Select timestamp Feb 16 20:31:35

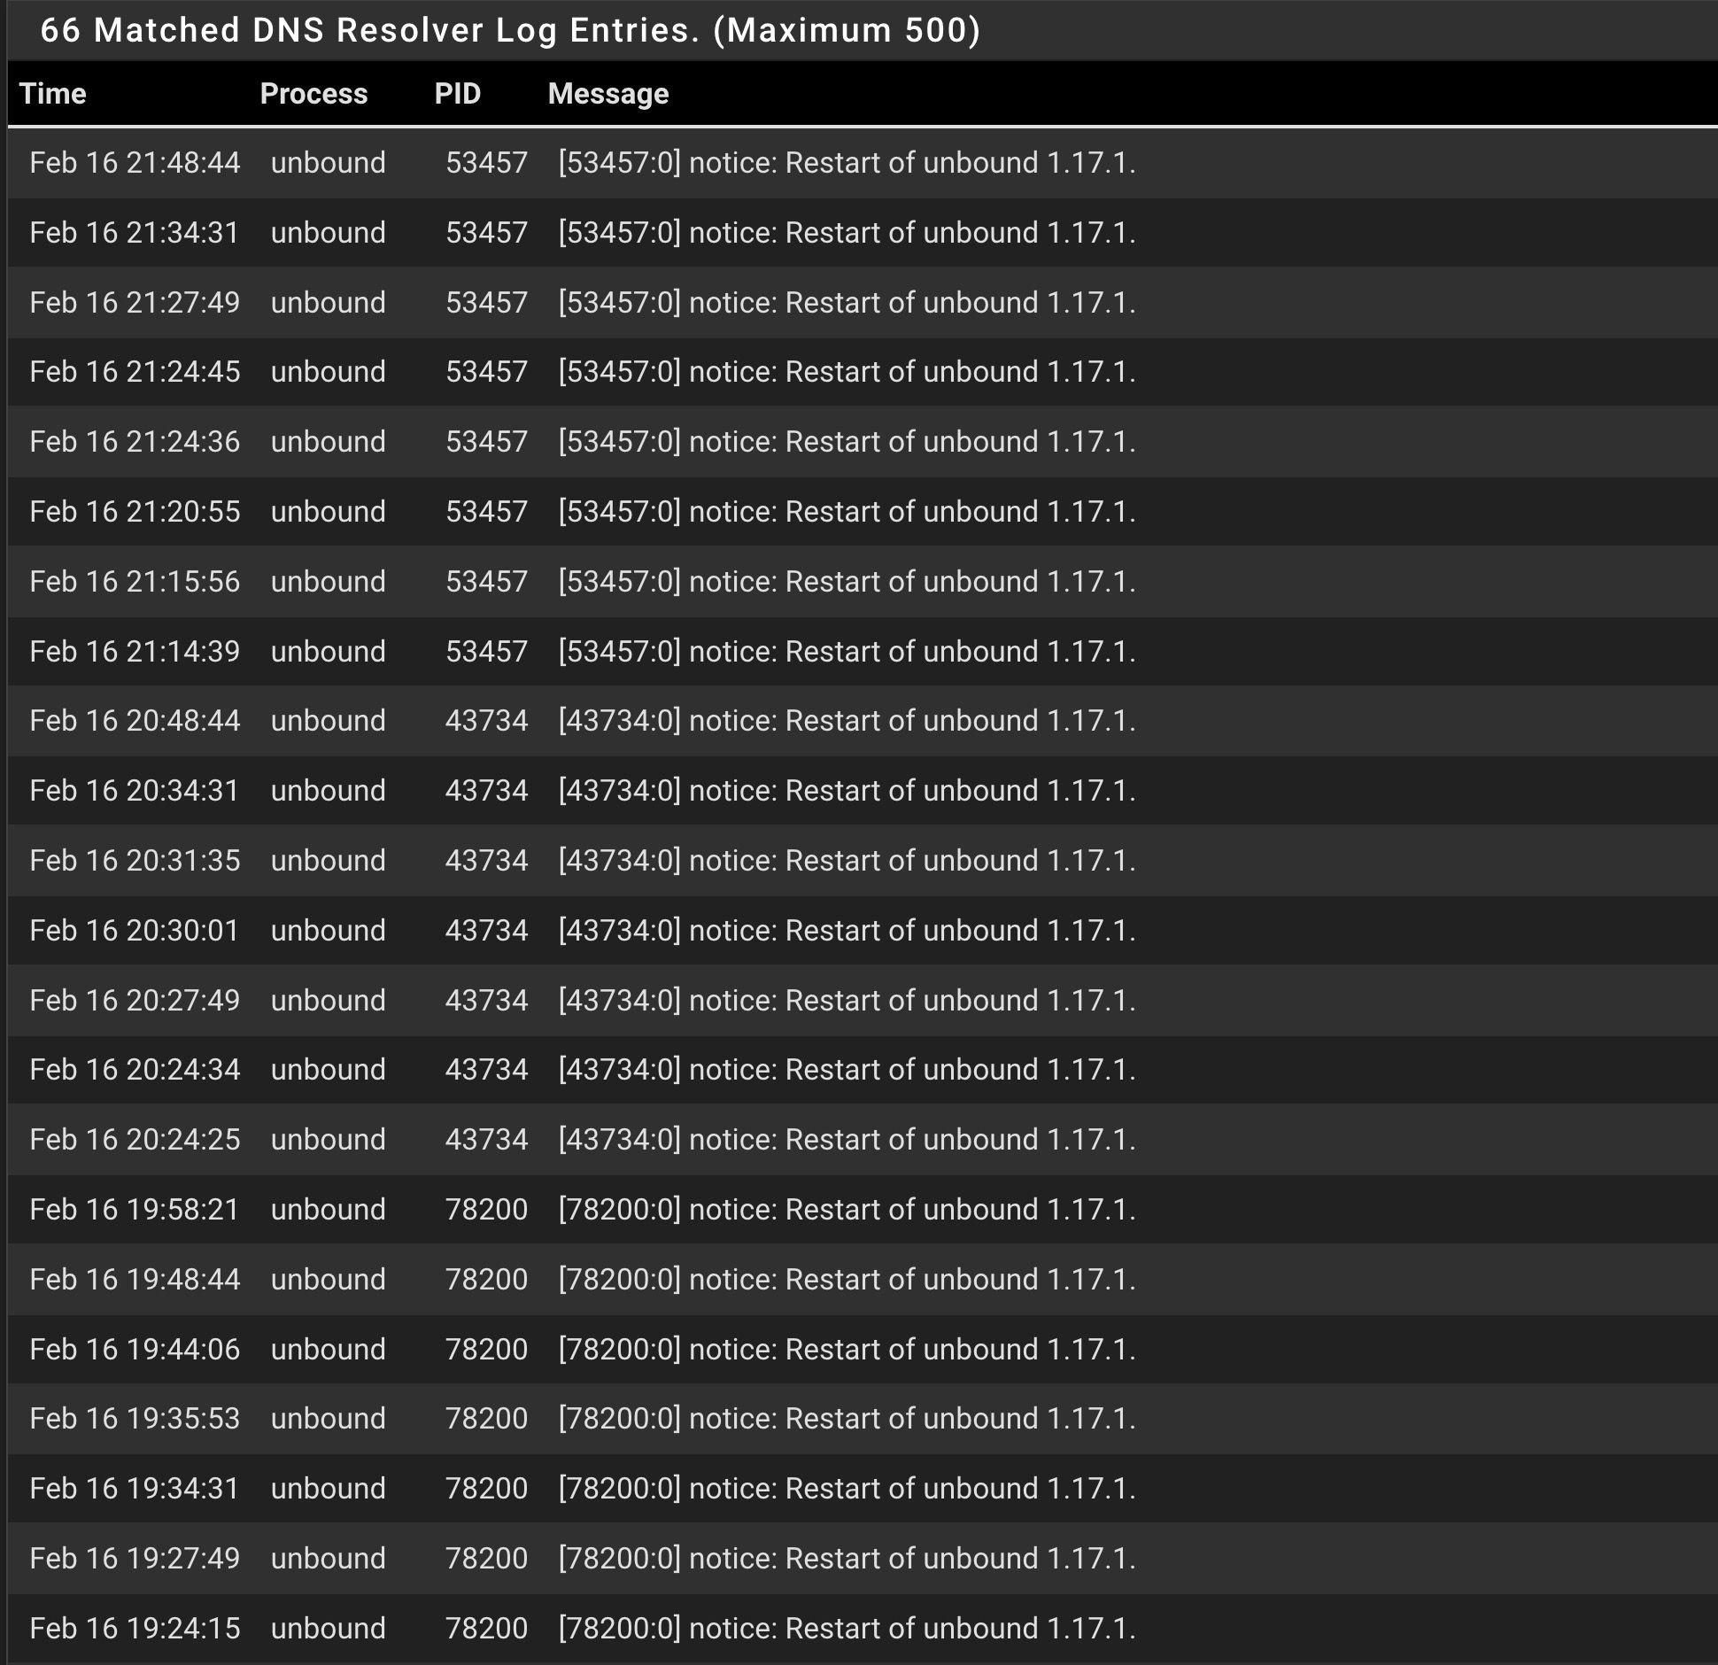click(135, 861)
